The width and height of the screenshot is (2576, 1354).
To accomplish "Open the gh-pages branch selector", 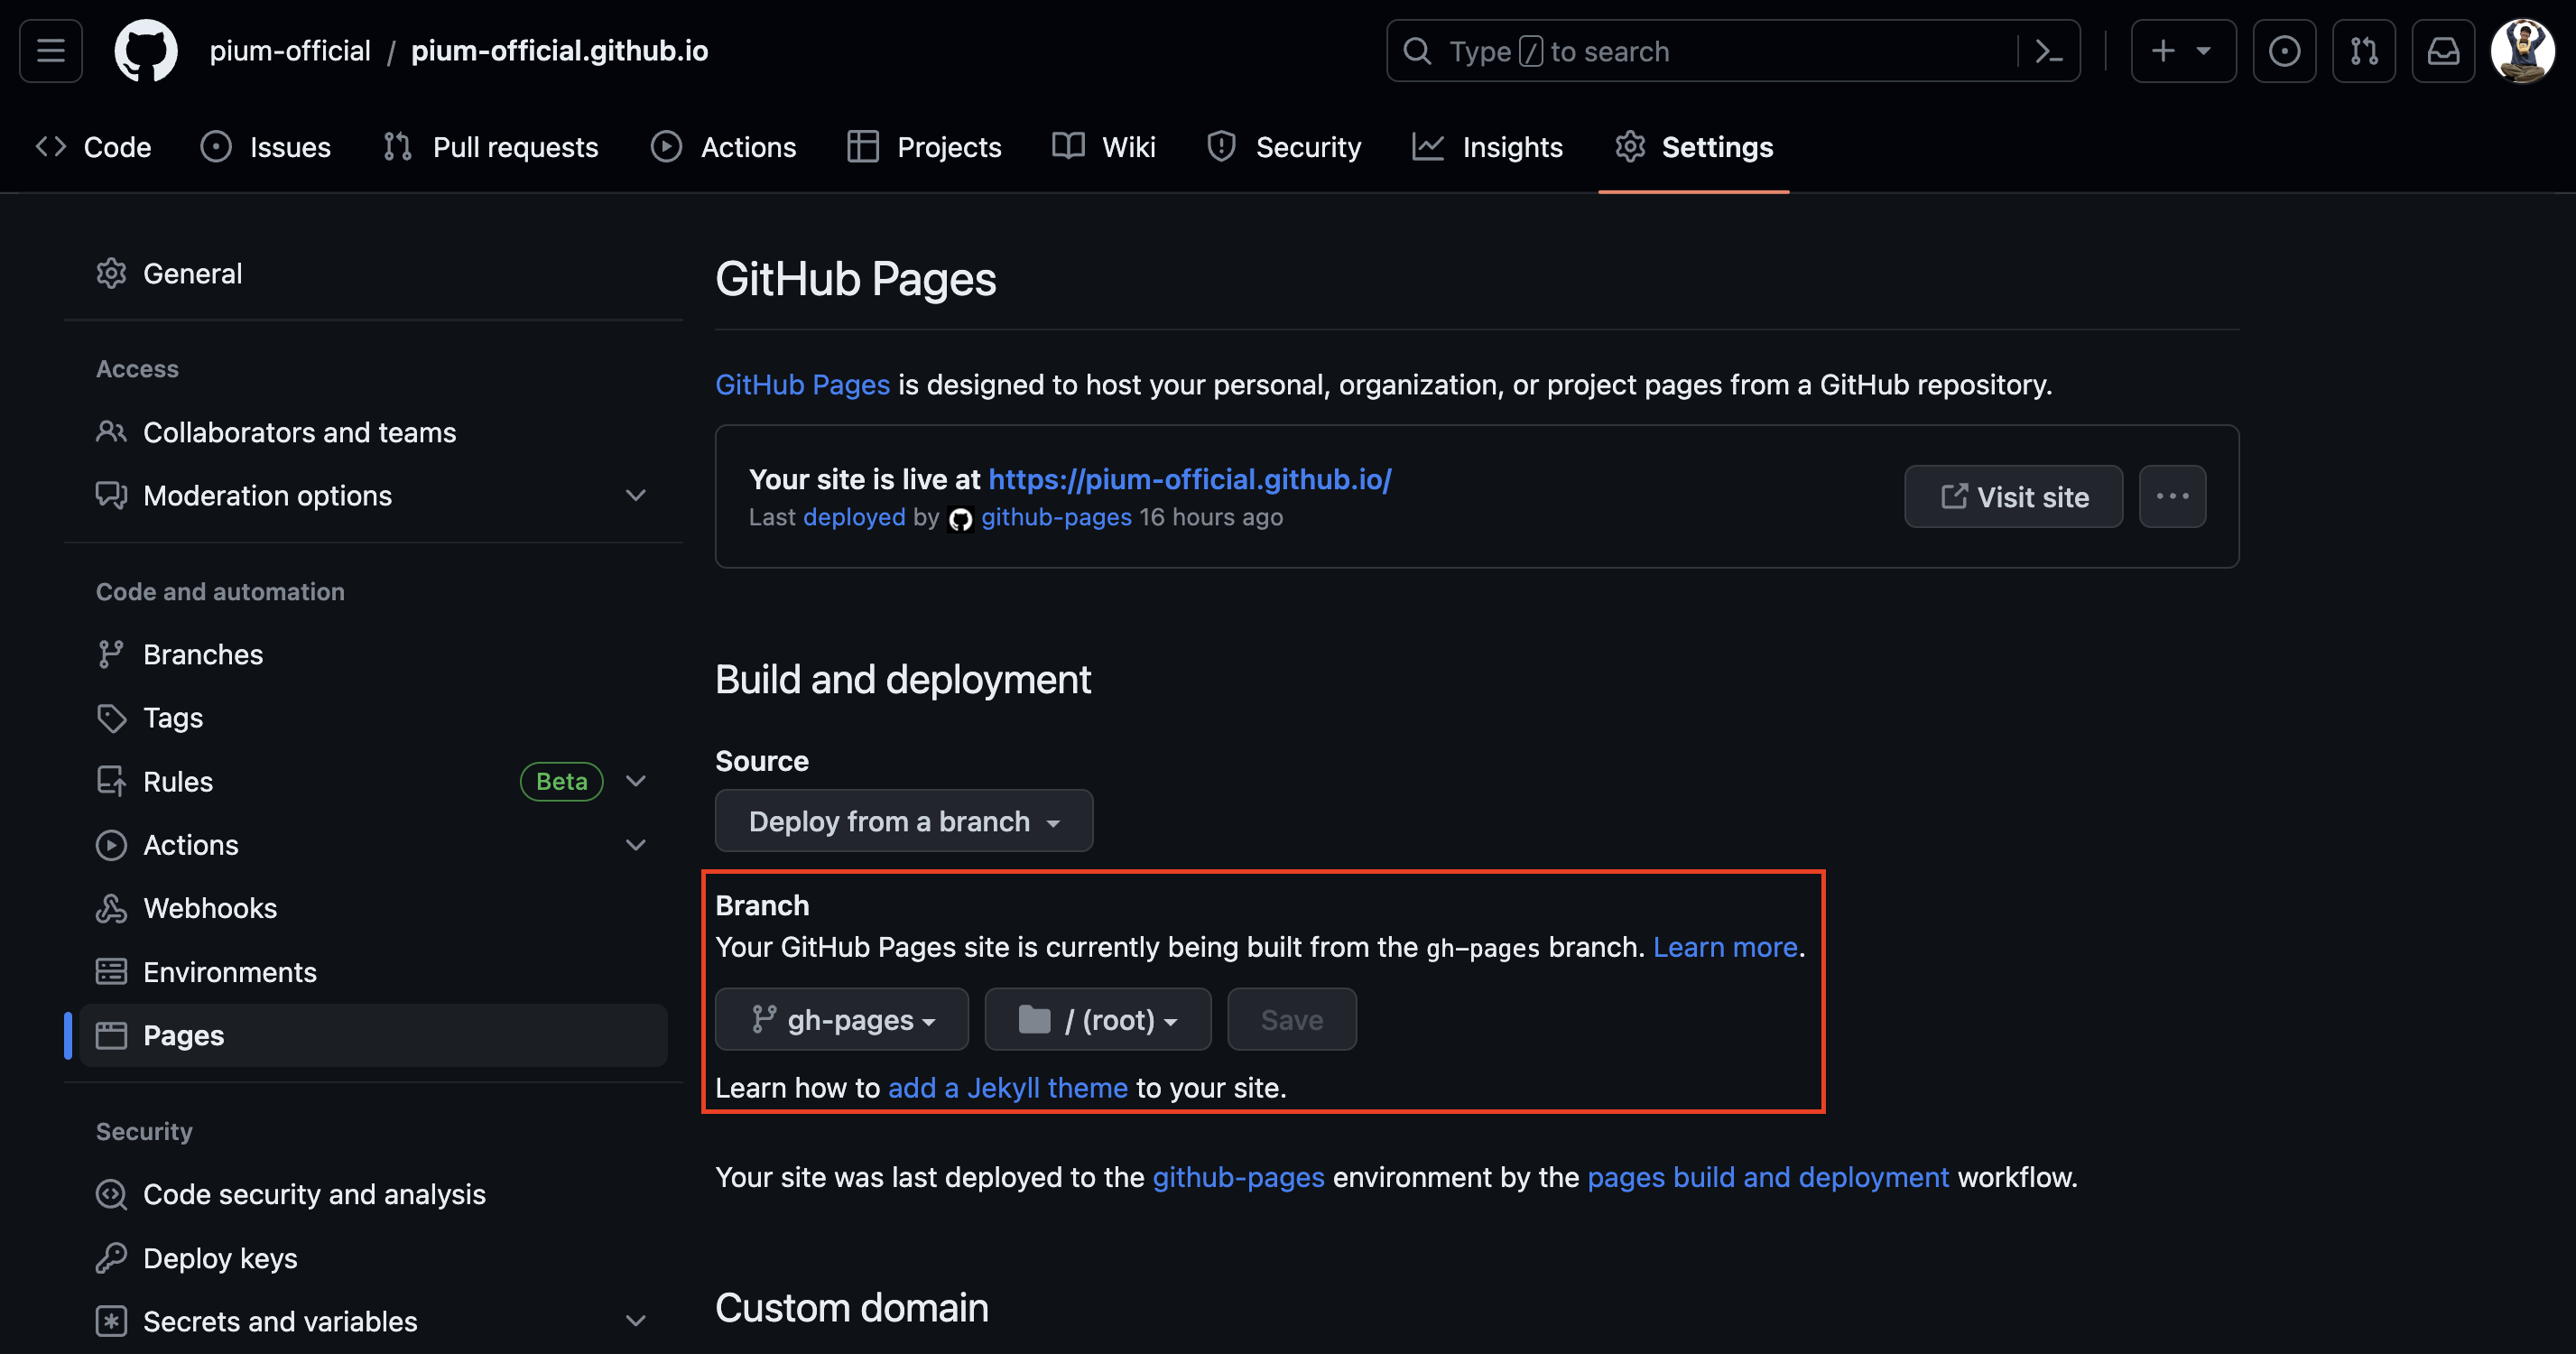I will [x=842, y=1020].
